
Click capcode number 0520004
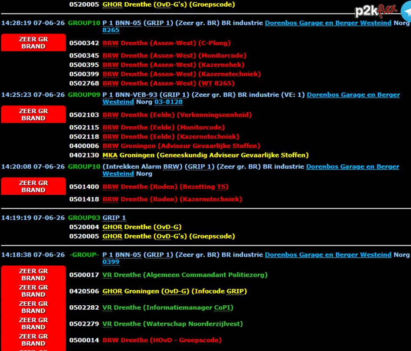click(x=84, y=227)
